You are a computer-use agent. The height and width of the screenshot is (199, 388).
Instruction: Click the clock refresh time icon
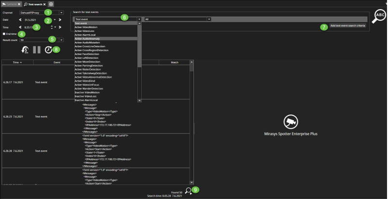[x=48, y=50]
